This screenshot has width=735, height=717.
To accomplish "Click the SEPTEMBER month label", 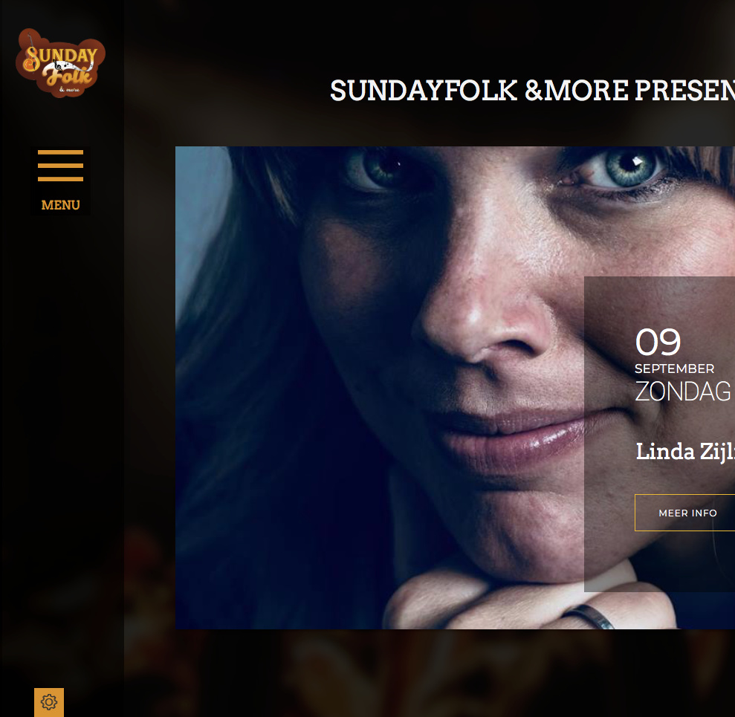I will tap(675, 369).
